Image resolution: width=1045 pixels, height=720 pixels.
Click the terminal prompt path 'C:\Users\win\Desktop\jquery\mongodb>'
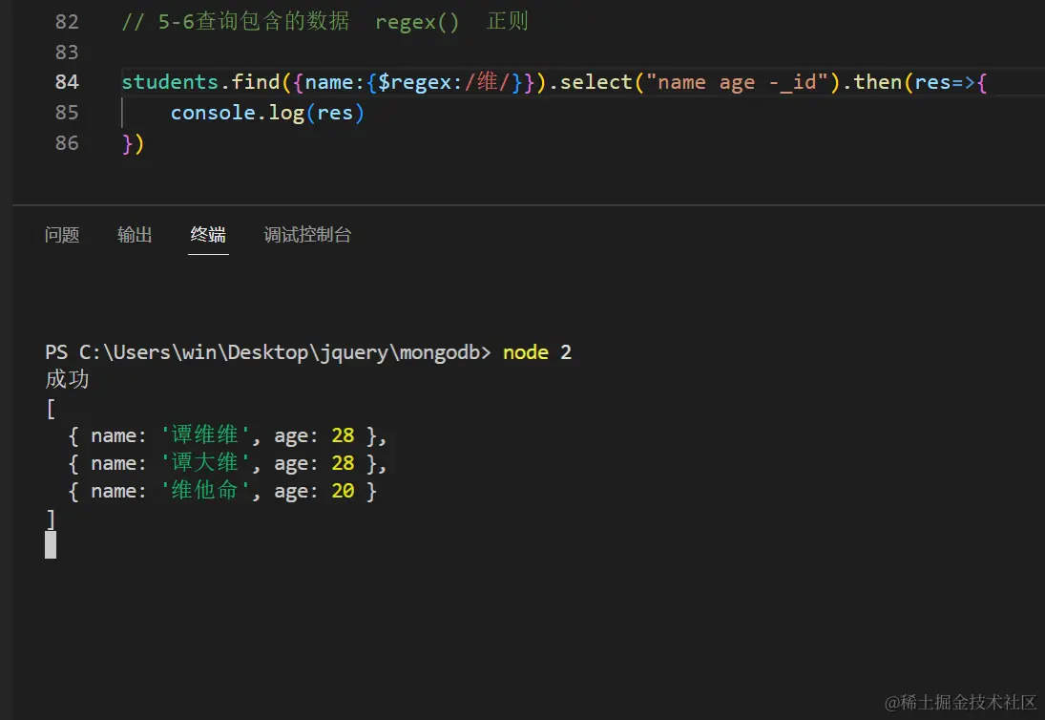point(284,352)
